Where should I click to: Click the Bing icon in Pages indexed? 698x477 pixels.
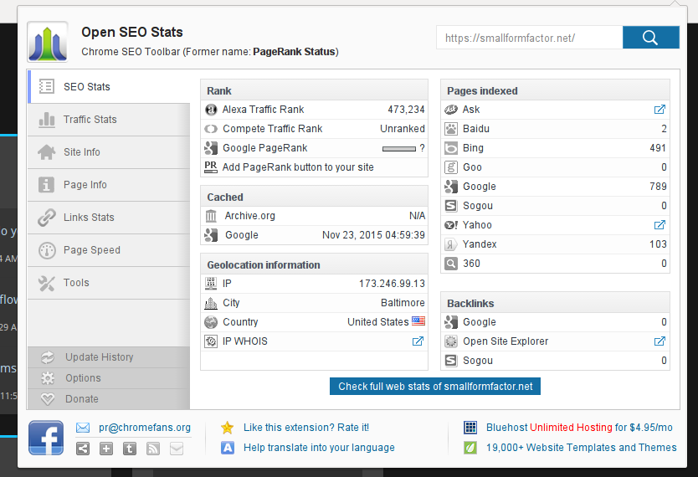click(451, 148)
